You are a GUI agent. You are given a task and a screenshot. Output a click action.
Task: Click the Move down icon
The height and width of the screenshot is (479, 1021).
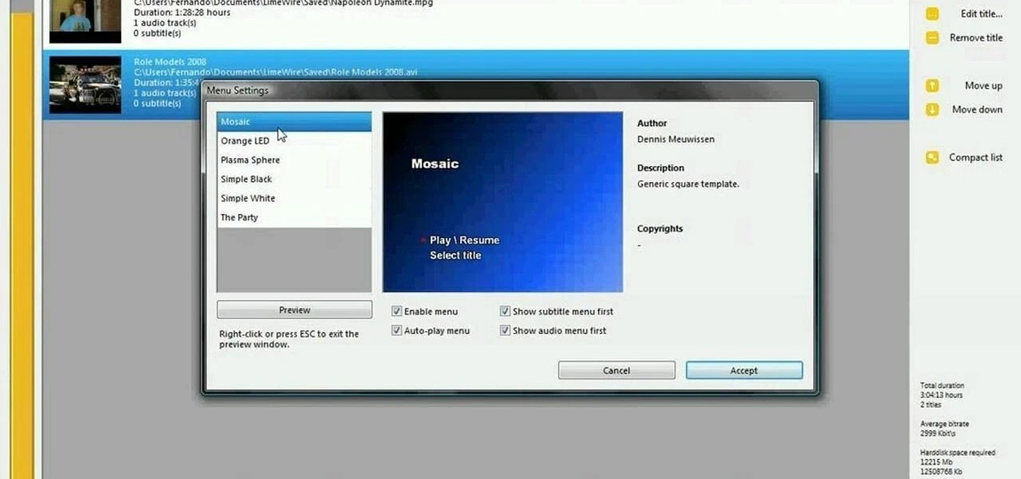[x=932, y=109]
